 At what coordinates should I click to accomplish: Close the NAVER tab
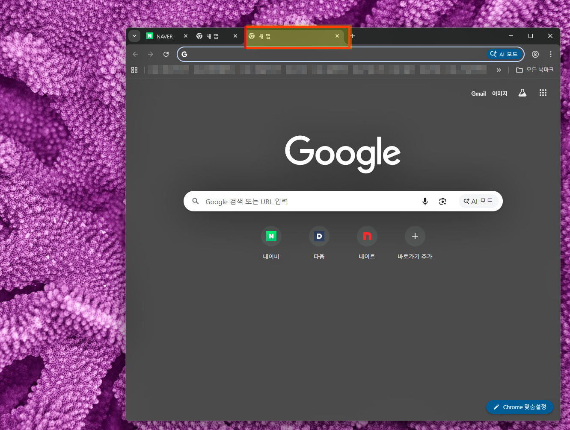pyautogui.click(x=186, y=36)
